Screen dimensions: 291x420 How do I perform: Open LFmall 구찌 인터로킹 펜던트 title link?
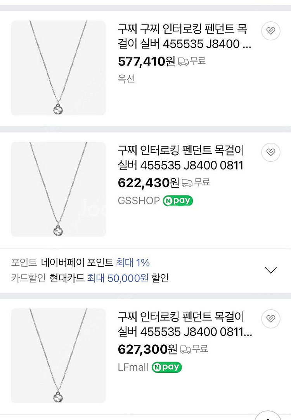click(184, 325)
